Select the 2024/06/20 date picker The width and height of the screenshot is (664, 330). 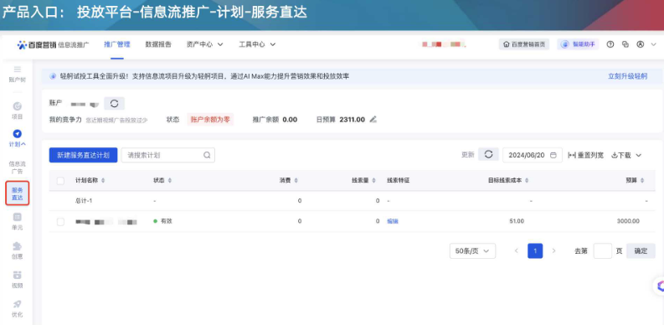point(533,155)
